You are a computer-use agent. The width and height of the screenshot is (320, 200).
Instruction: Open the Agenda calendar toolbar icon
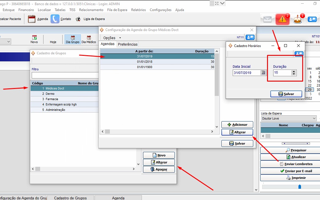32,19
